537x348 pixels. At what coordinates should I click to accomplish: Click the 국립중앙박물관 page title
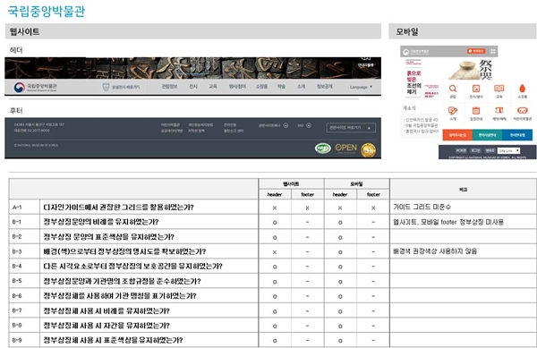pyautogui.click(x=46, y=11)
